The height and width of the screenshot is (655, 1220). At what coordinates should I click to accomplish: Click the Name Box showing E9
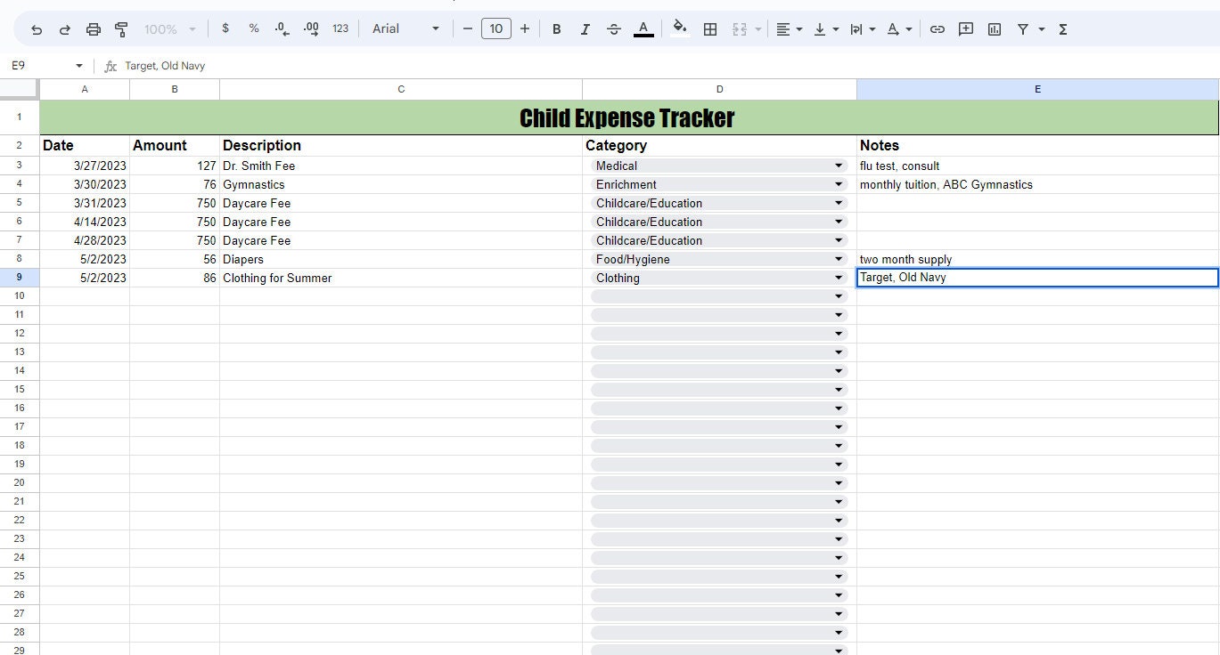pos(36,65)
